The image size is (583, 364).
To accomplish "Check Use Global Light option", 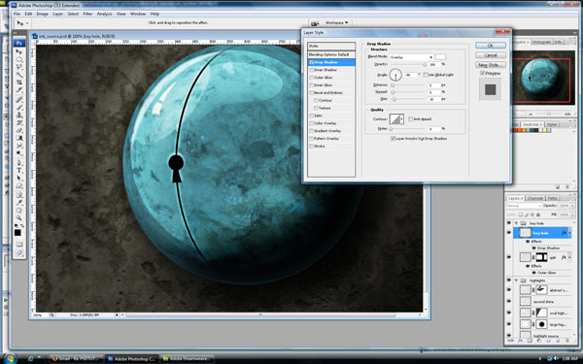I will pyautogui.click(x=426, y=75).
